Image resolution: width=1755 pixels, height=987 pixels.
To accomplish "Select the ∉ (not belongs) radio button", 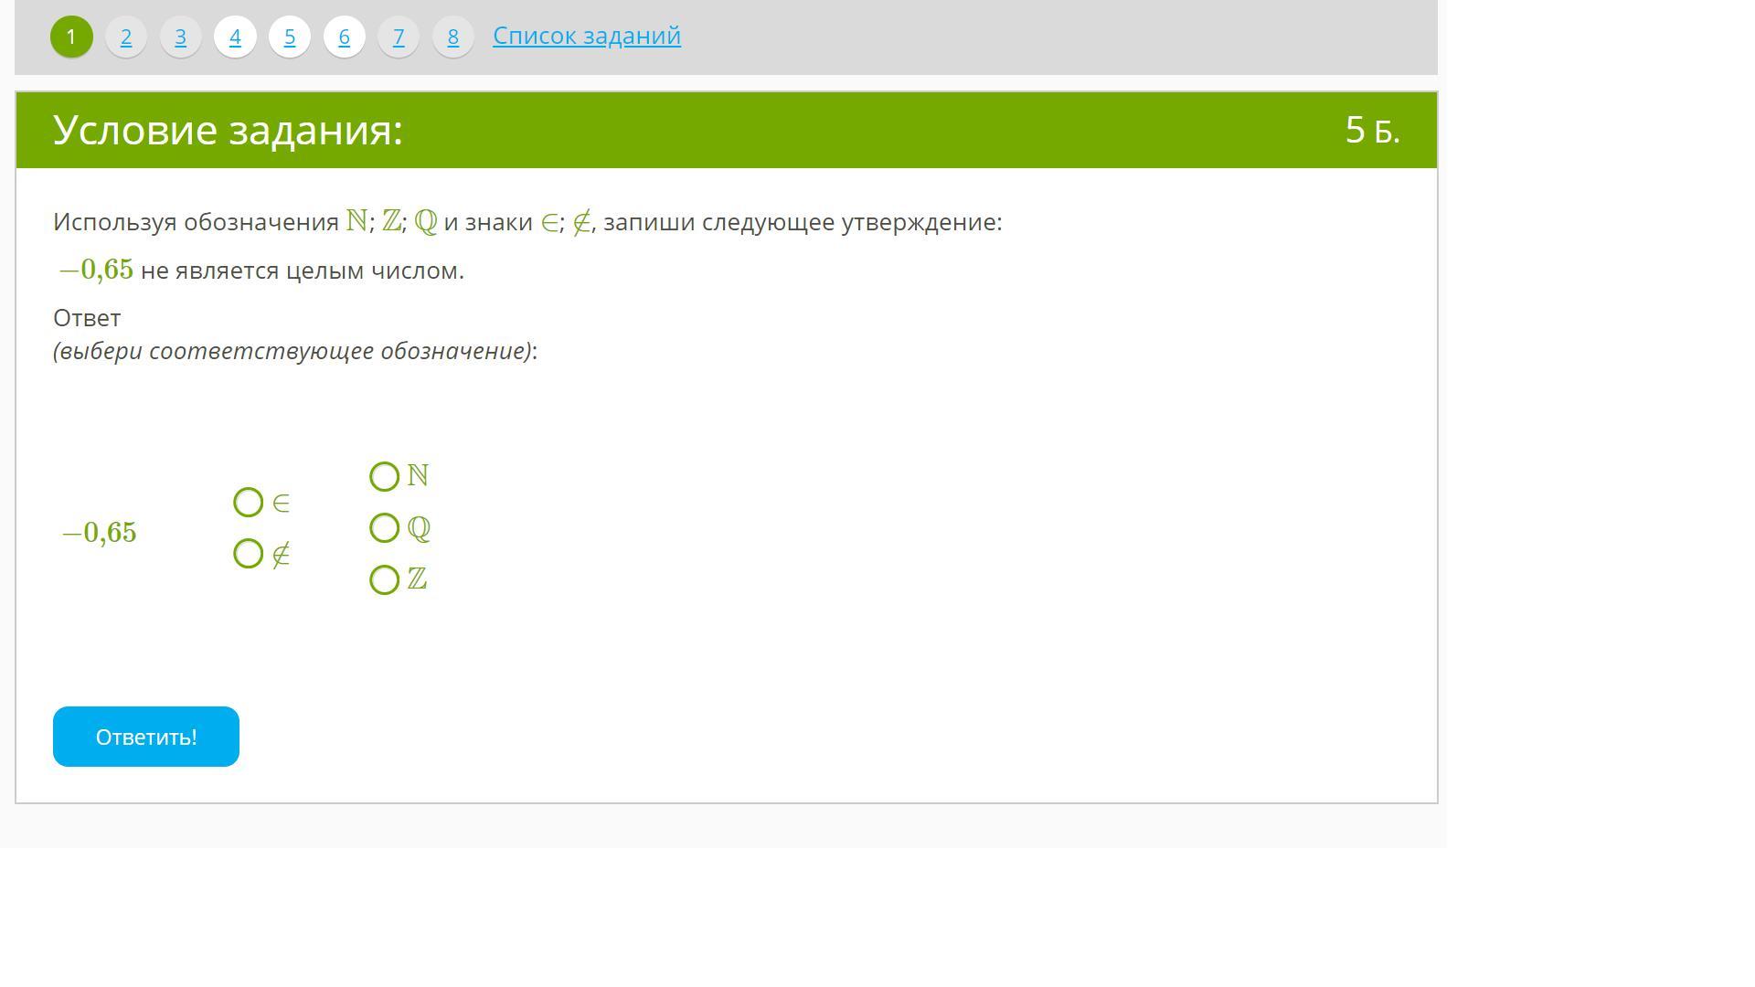I will 249,554.
